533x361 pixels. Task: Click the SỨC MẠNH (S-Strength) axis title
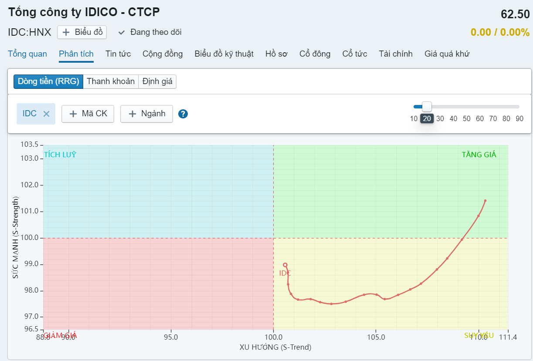[x=16, y=237]
